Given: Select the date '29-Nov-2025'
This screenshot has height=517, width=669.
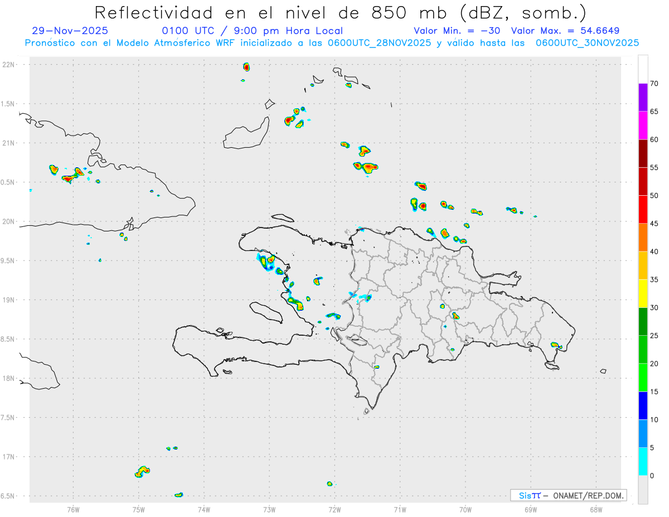Looking at the screenshot, I should (70, 31).
